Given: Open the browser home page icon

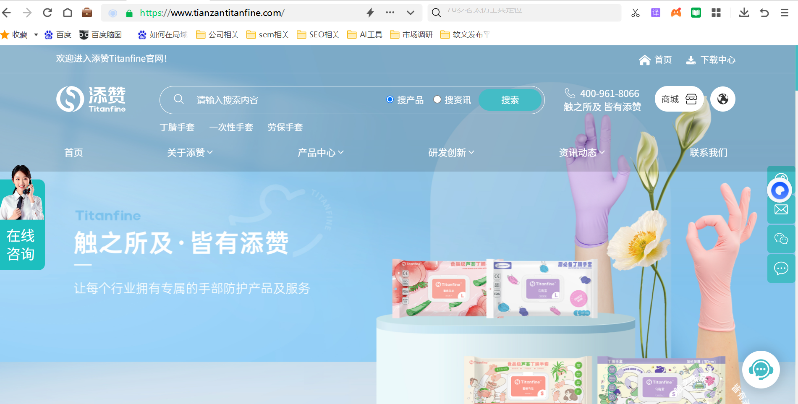Looking at the screenshot, I should coord(68,13).
